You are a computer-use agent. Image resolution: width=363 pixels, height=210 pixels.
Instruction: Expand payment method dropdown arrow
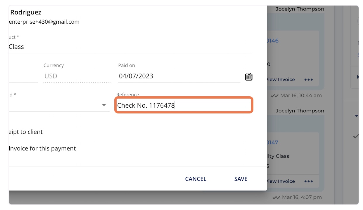(104, 105)
